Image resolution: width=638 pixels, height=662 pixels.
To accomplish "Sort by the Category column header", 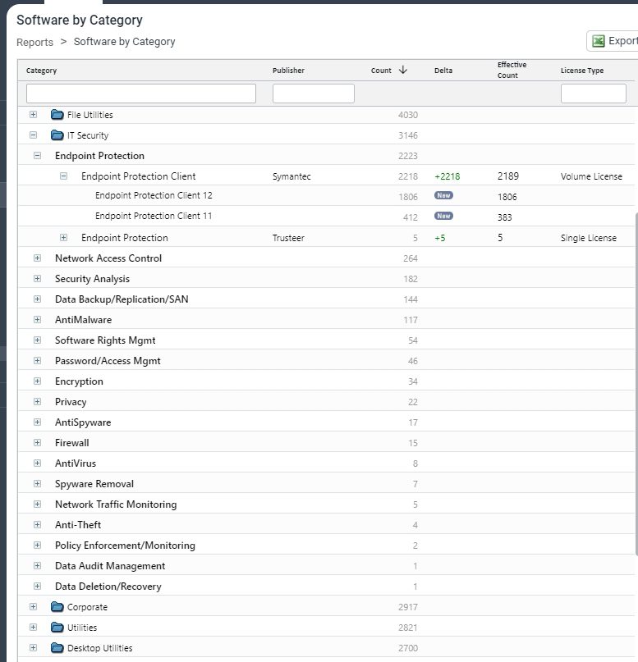I will click(41, 71).
